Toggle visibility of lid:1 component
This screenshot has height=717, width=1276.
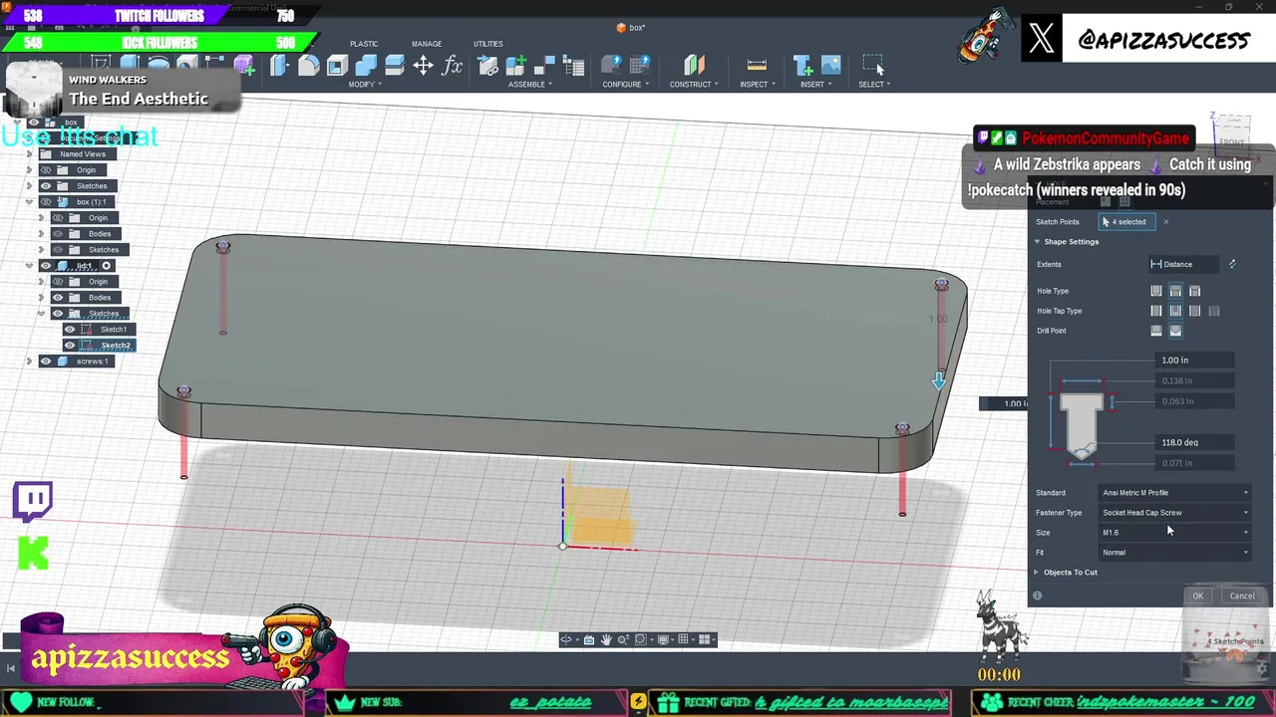[x=46, y=266]
